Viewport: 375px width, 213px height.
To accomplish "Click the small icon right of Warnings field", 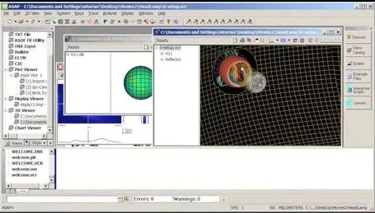I will [224, 199].
